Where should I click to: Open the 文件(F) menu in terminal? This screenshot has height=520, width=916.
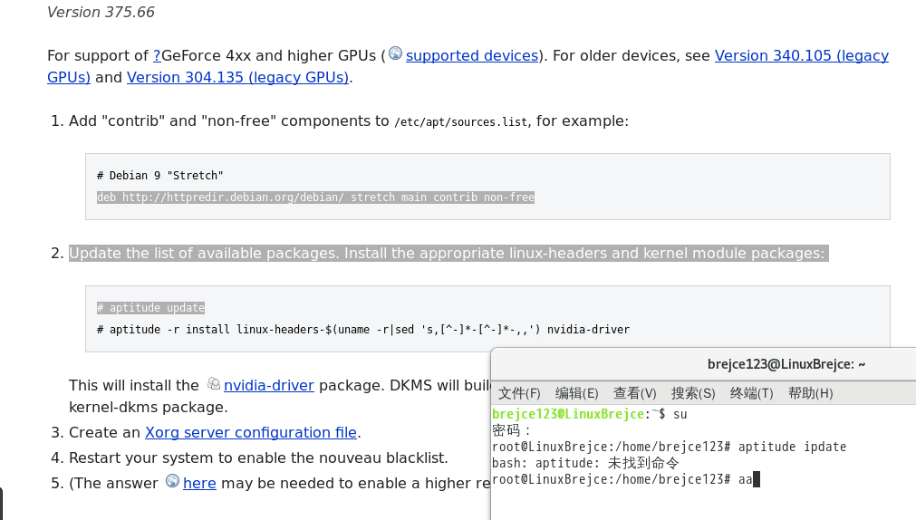coord(519,393)
